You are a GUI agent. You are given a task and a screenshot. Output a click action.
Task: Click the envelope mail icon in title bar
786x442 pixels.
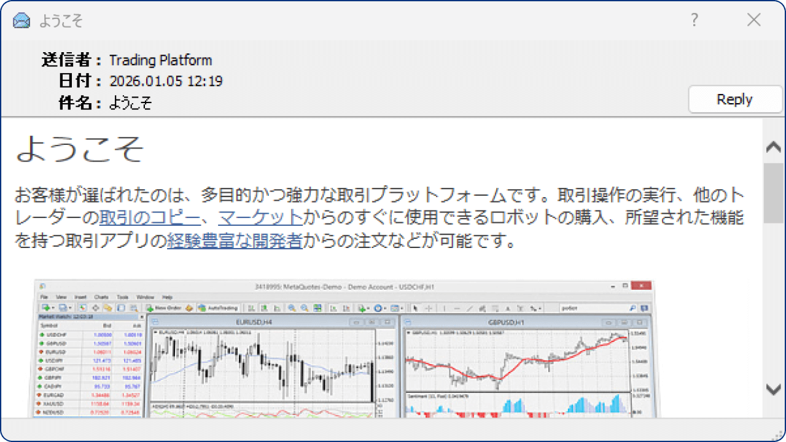click(21, 20)
